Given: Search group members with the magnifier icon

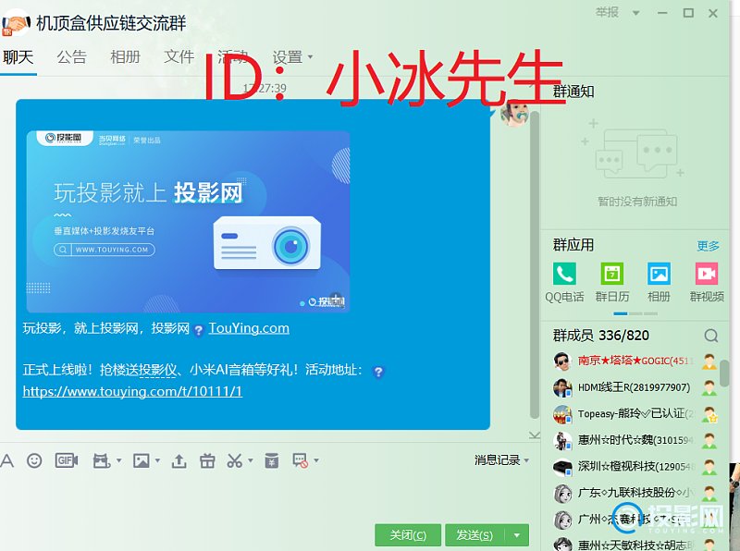Looking at the screenshot, I should [x=710, y=336].
